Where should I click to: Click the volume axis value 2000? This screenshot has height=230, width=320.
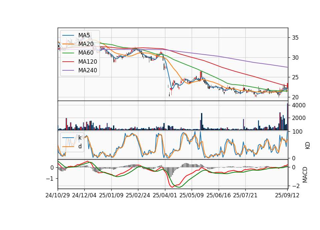click(299, 118)
